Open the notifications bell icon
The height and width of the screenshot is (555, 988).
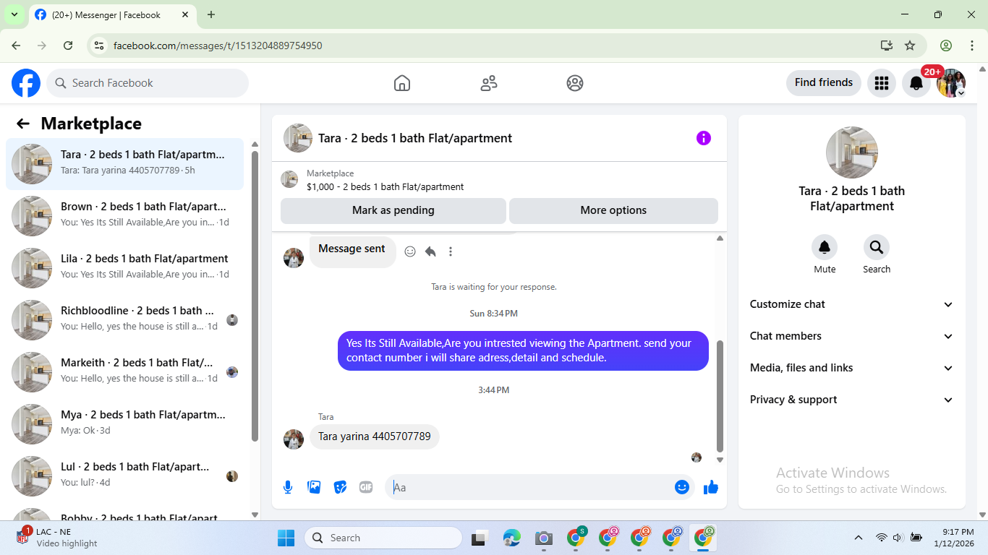[x=916, y=83]
